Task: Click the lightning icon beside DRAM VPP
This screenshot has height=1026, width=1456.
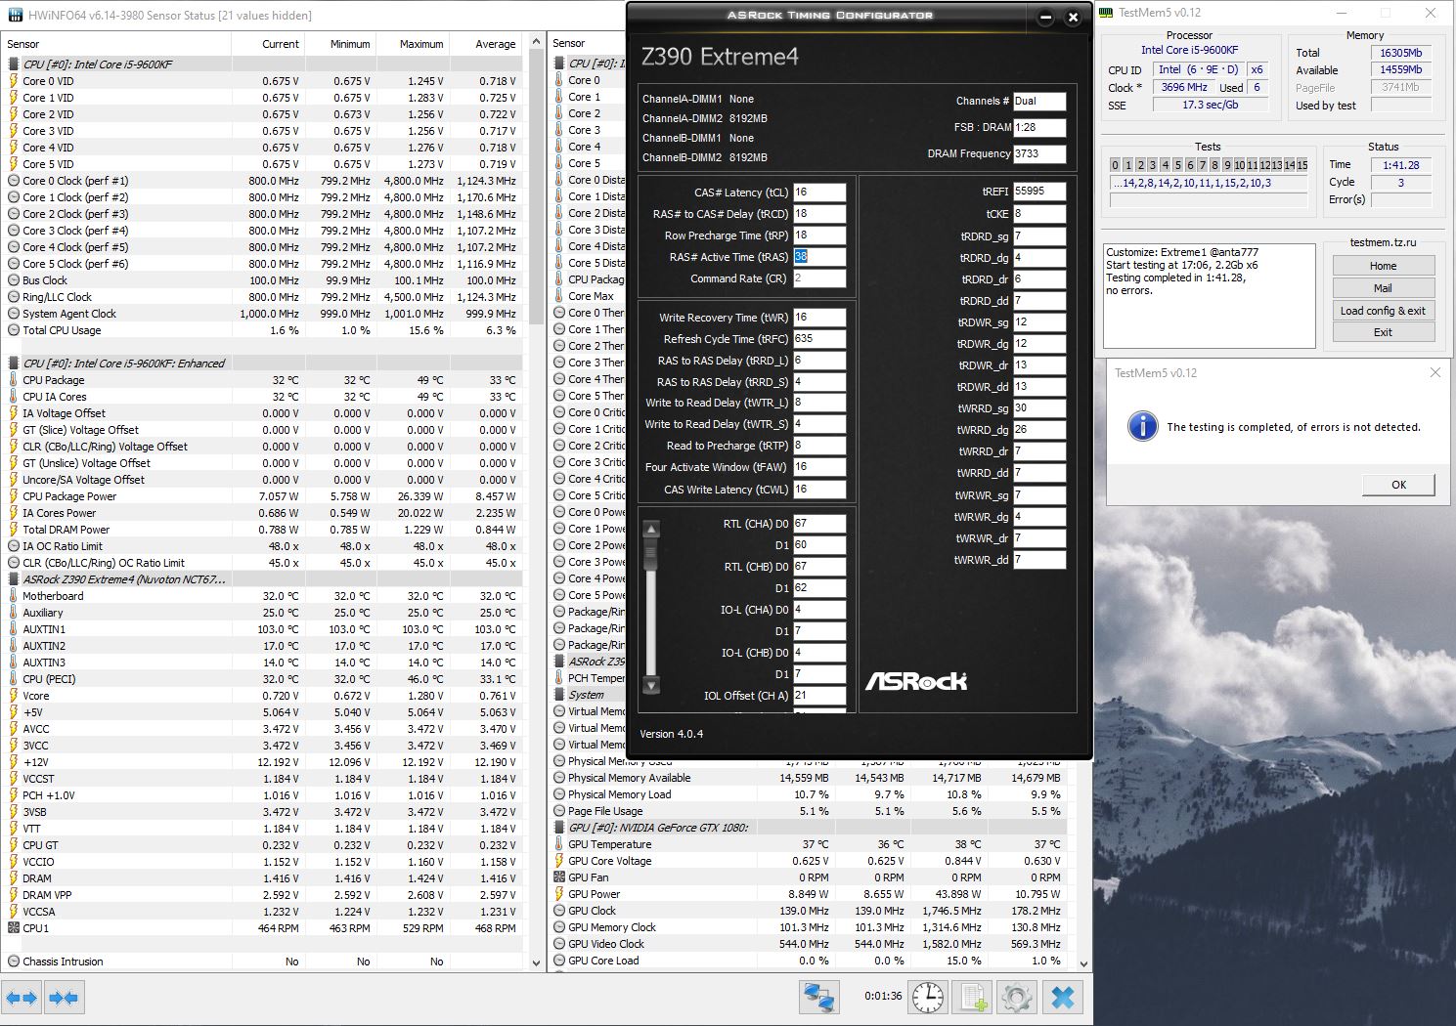Action: coord(14,895)
